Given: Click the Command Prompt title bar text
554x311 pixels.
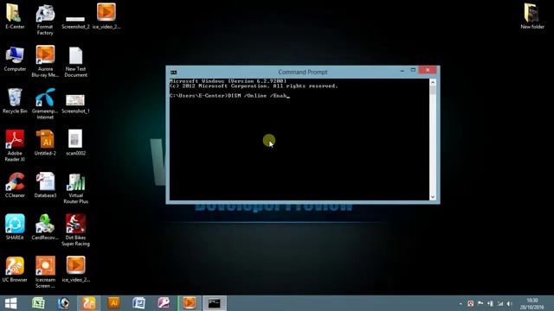Looking at the screenshot, I should click(x=303, y=72).
